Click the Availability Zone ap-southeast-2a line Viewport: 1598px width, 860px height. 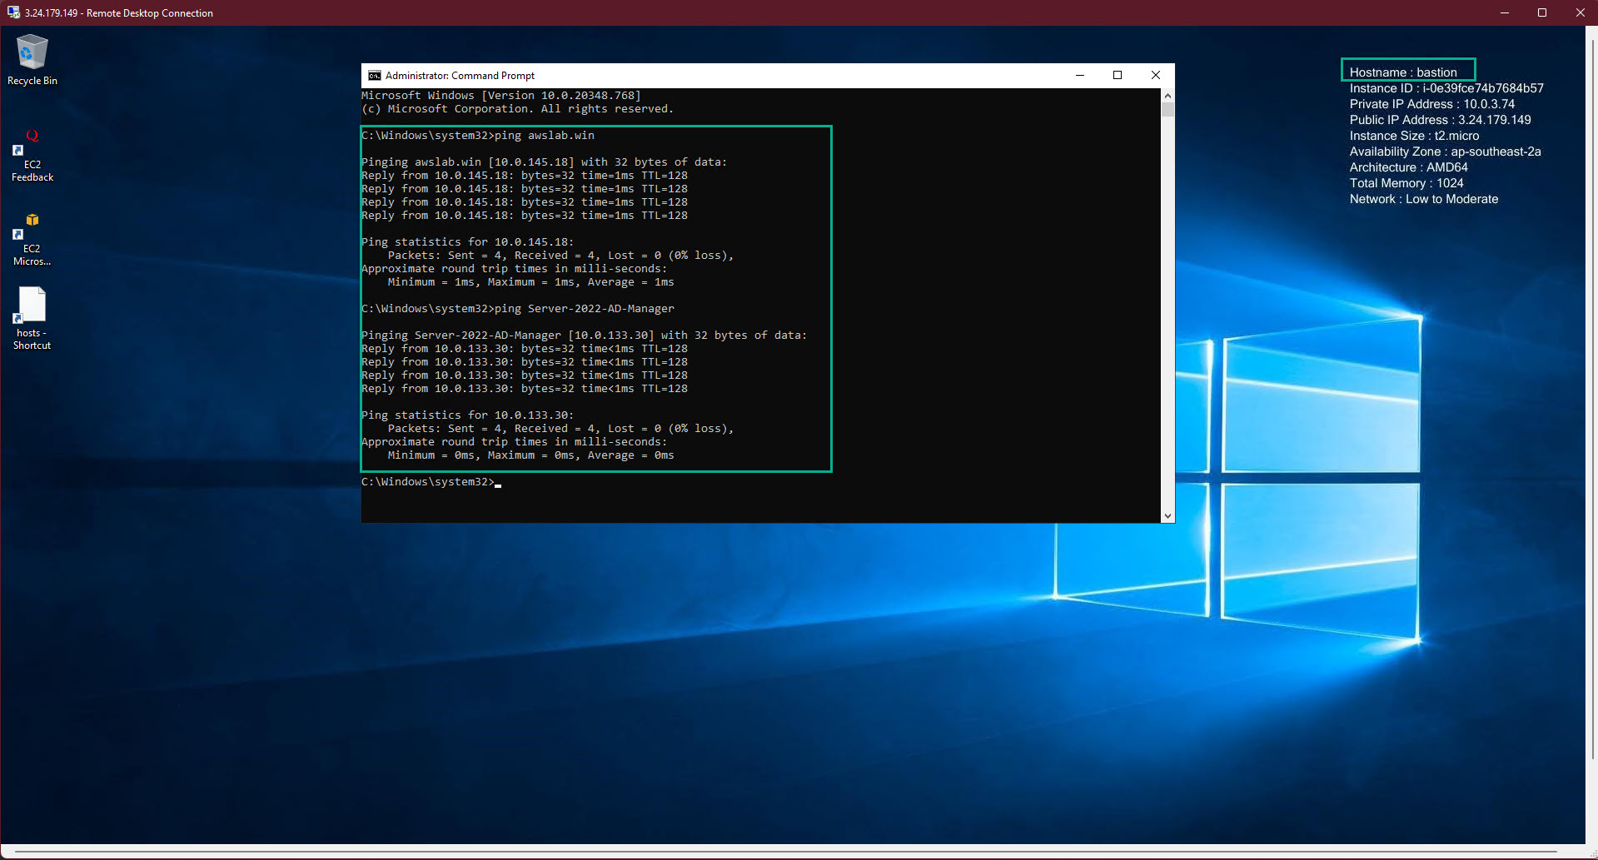[x=1445, y=152]
